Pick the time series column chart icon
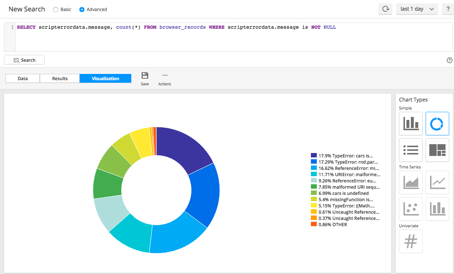Screen dimensions: 454x274 (437, 209)
